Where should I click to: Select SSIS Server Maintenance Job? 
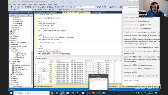(x=22, y=65)
